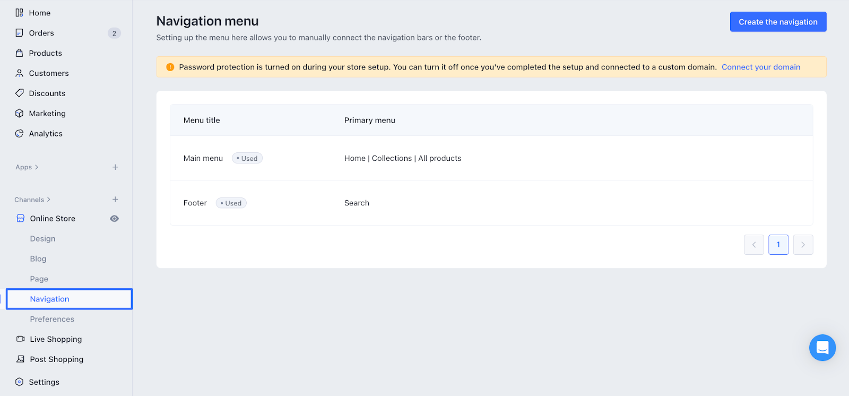849x396 pixels.
Task: Go to next page arrow
Action: (803, 245)
